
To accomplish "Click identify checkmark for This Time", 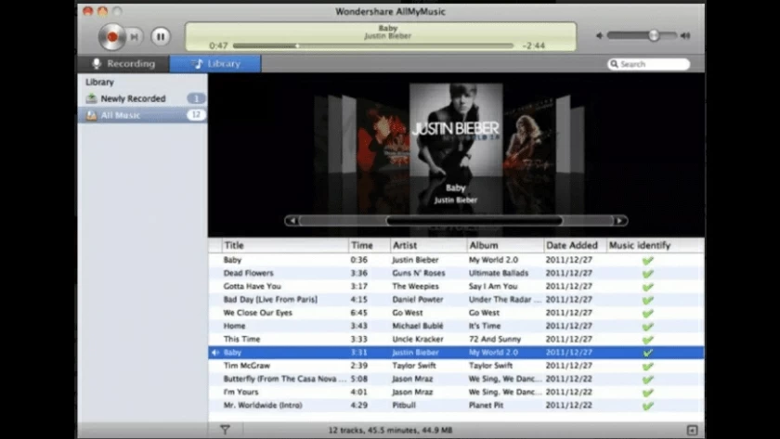I will [648, 340].
